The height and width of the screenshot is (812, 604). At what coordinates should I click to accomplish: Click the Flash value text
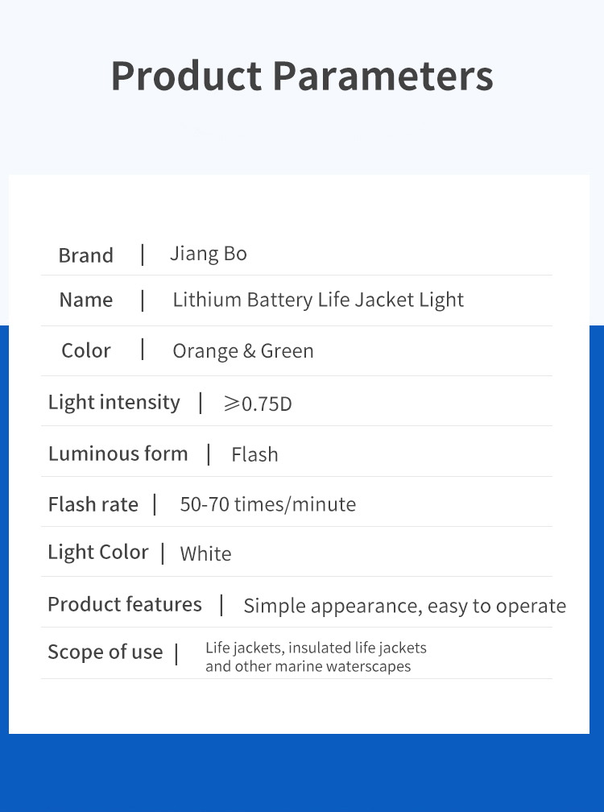click(254, 454)
